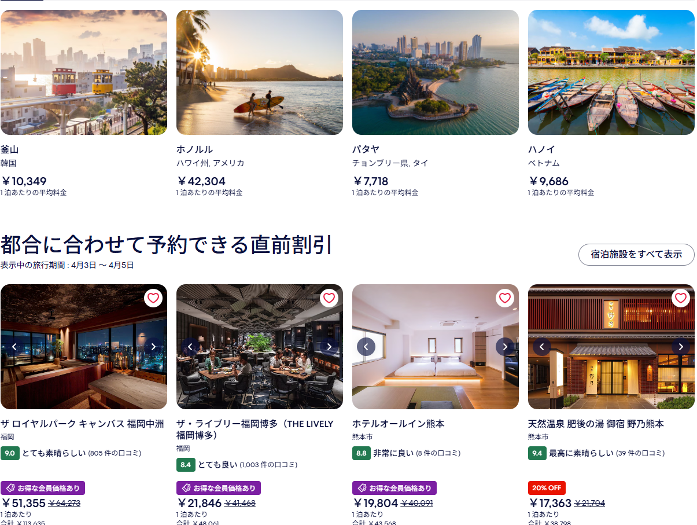The height and width of the screenshot is (525, 697).
Task: Open ホテルオールイン熊本 hotel title
Action: tap(399, 424)
